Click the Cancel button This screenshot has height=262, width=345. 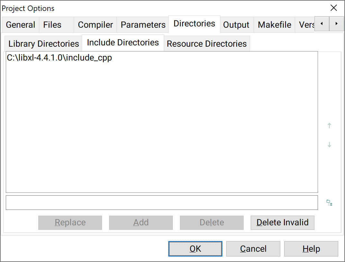coord(253,249)
